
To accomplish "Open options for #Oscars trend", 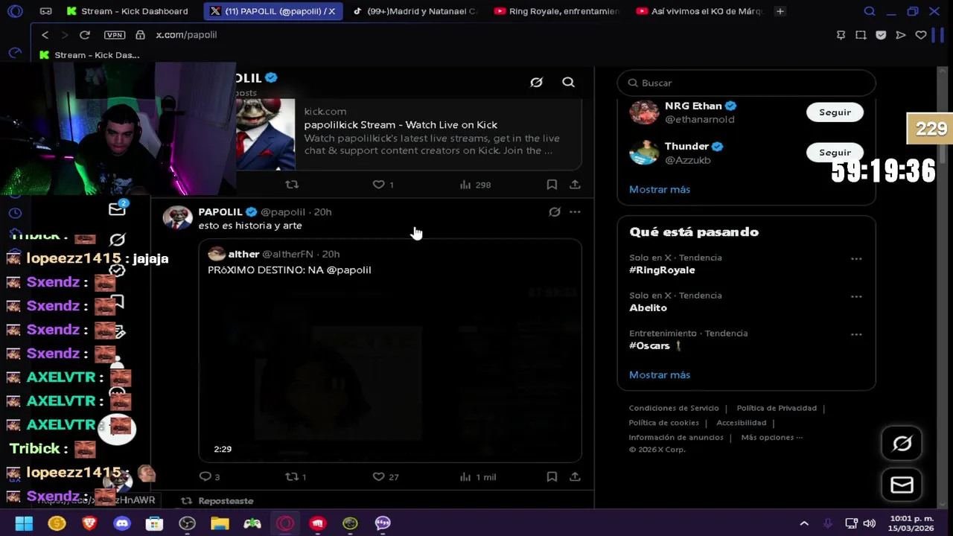I will point(856,335).
